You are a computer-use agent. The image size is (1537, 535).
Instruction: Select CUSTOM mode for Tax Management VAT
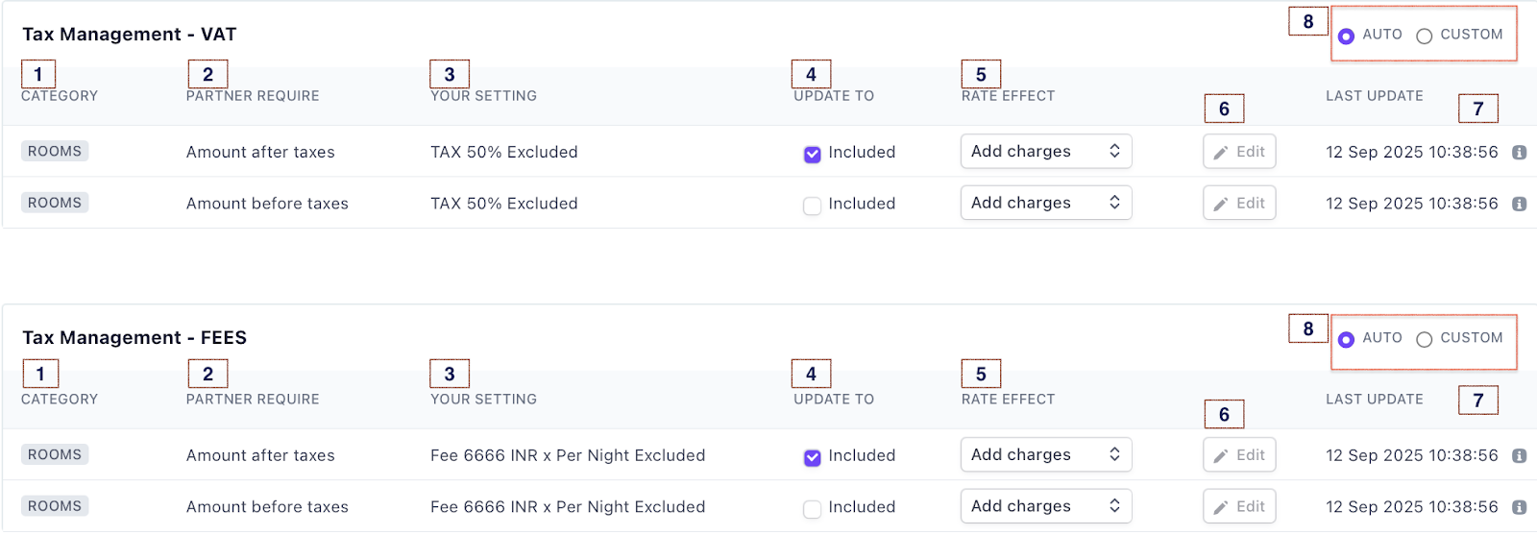1425,36
